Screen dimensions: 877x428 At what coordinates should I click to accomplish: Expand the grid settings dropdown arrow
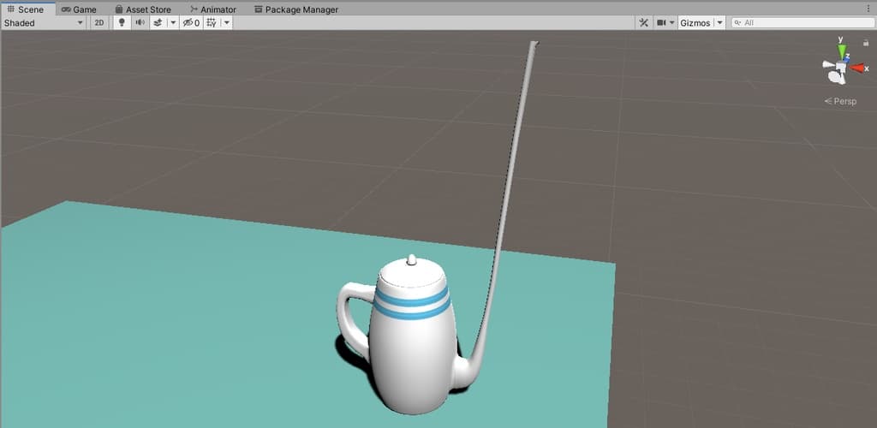226,23
